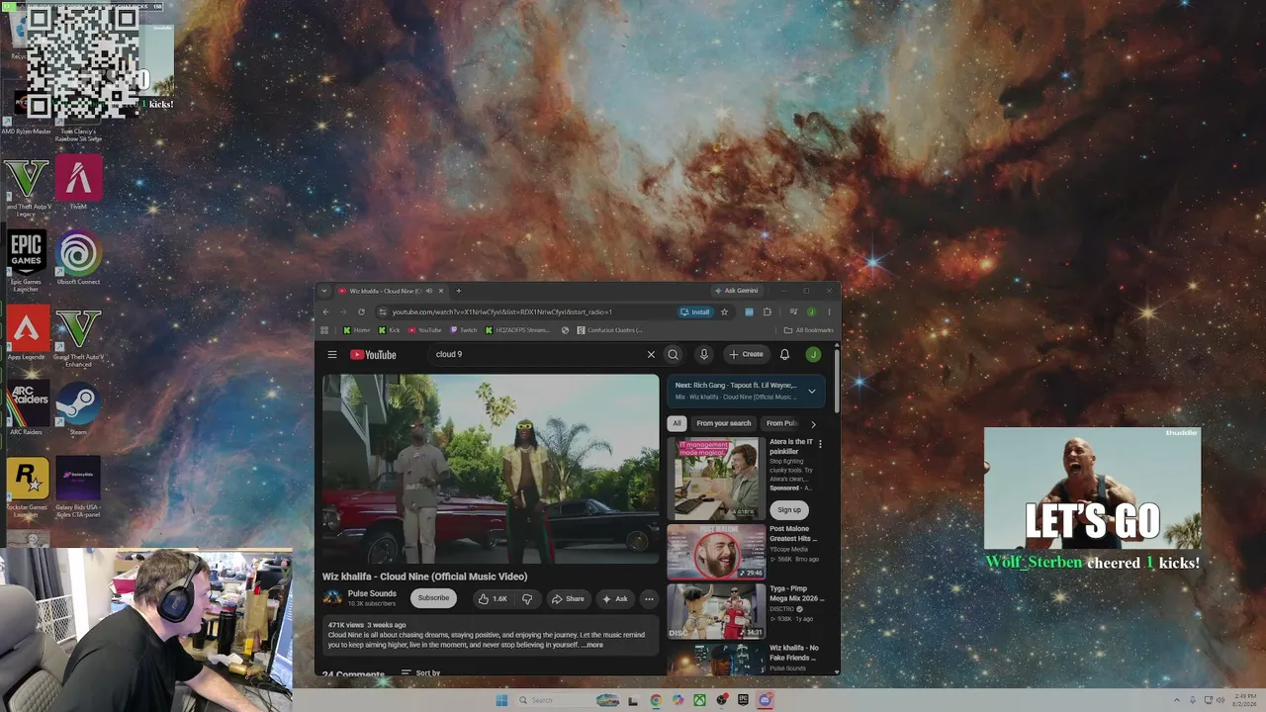Open options for the Atera ad
Viewport: 1266px width, 712px height.
point(820,444)
